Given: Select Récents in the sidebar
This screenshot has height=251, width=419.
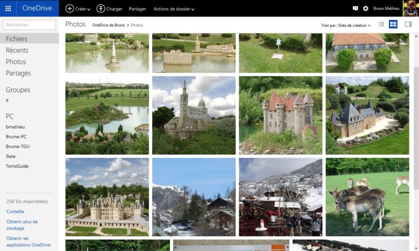Looking at the screenshot, I should click(x=17, y=50).
